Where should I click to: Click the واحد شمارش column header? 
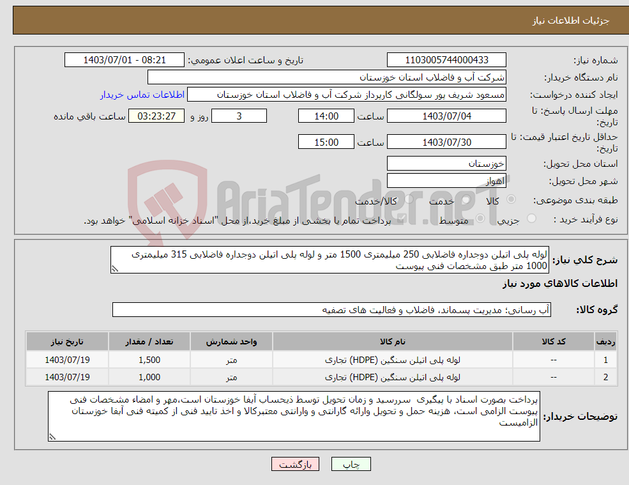pyautogui.click(x=231, y=342)
